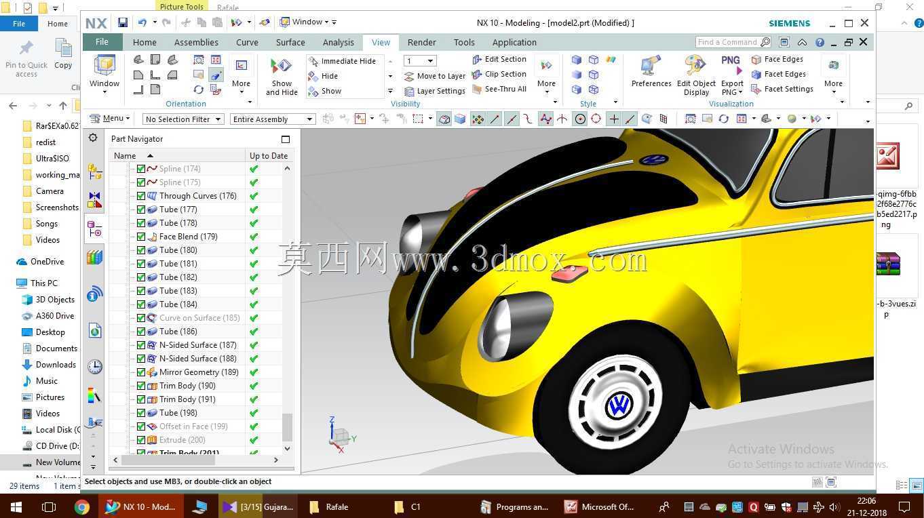Expand the Style group gallery arrow

click(615, 102)
